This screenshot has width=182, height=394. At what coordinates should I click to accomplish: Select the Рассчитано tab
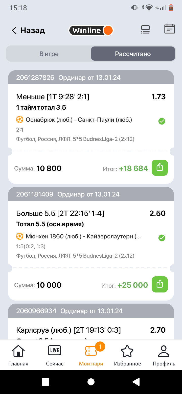pyautogui.click(x=133, y=54)
